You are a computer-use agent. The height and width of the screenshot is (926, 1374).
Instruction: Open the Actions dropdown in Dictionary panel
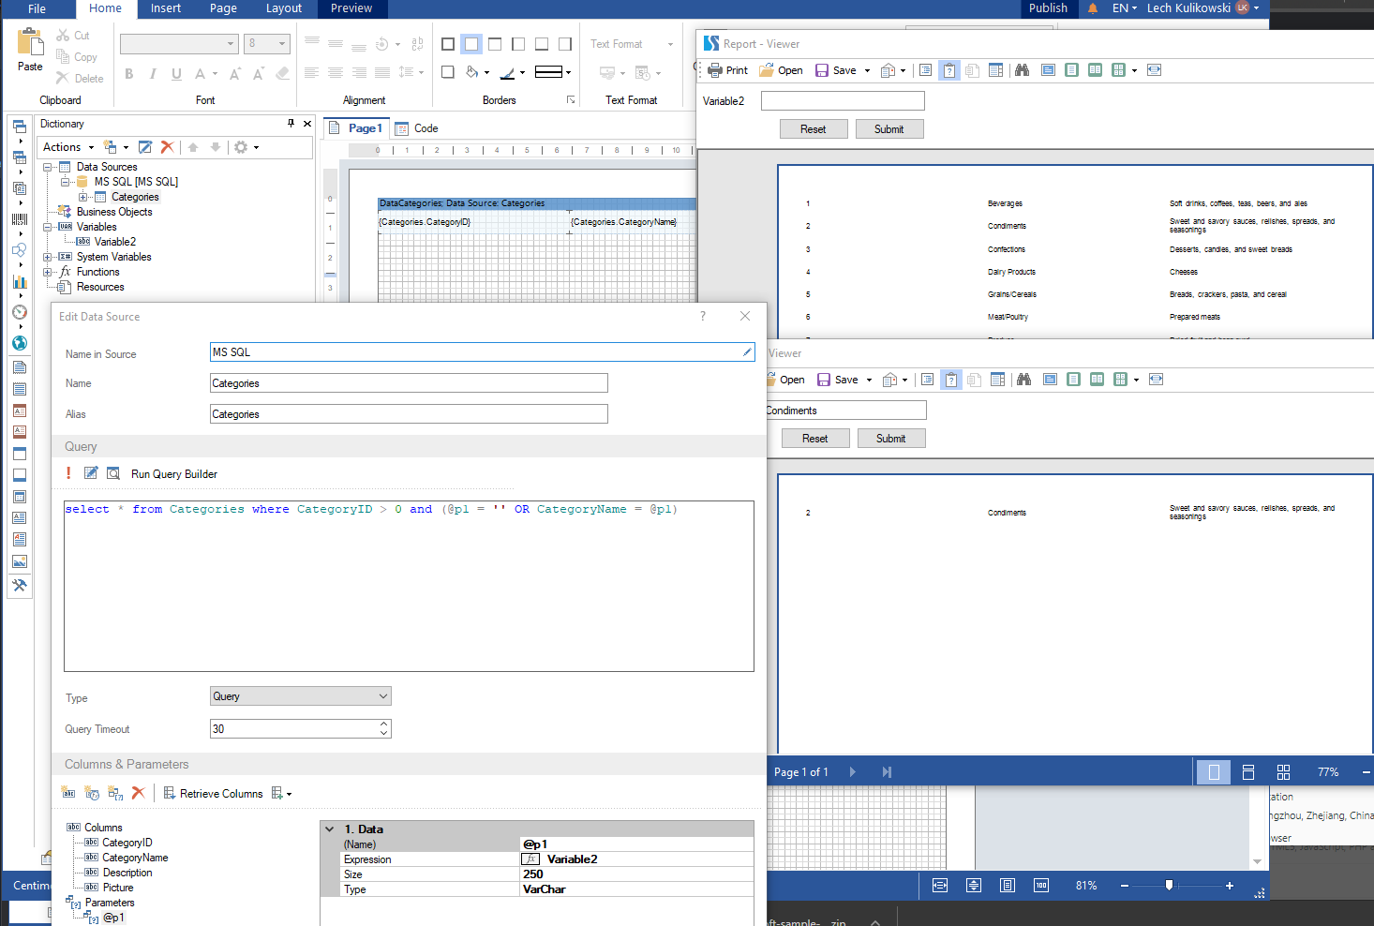(68, 147)
